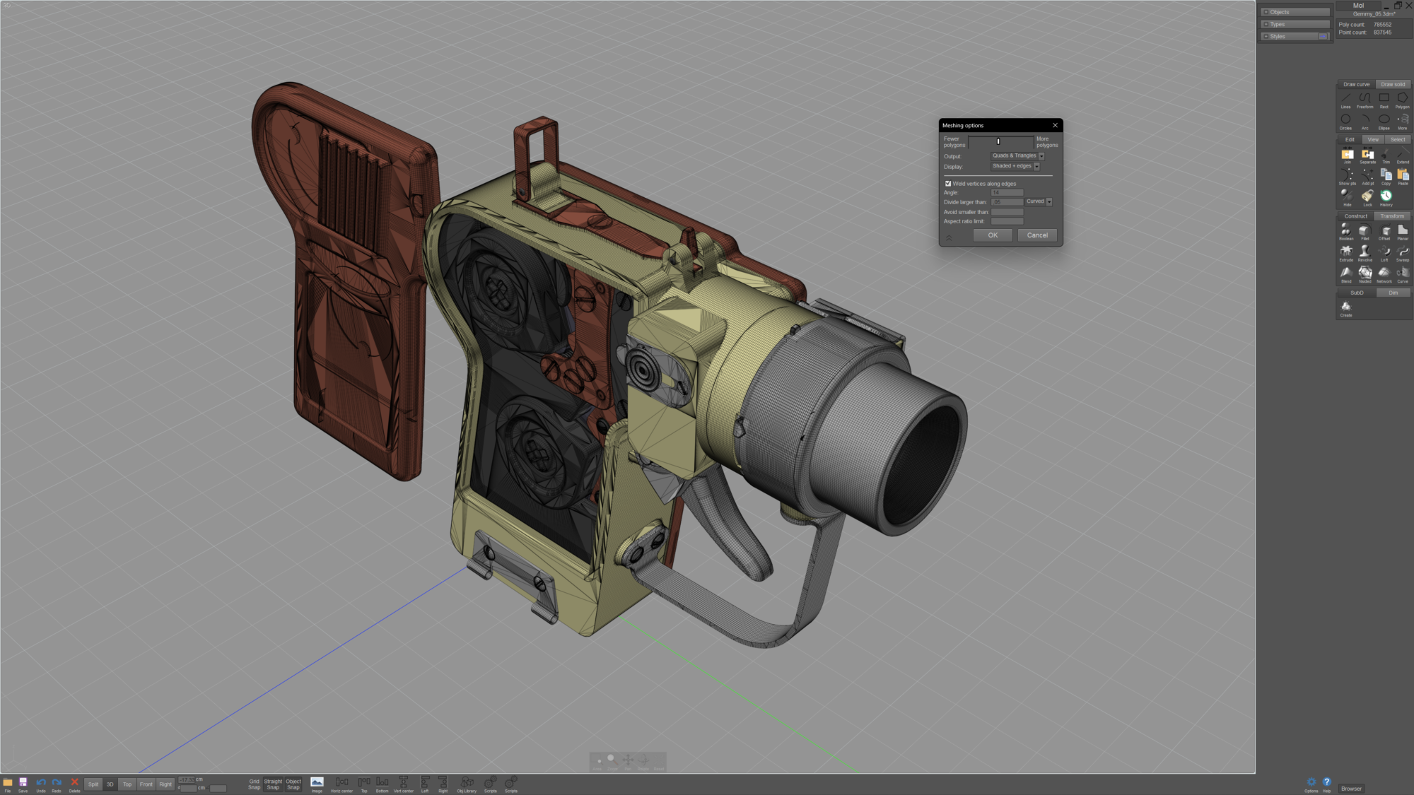1414x795 pixels.
Task: Switch to the Draw solid tab
Action: [1392, 84]
